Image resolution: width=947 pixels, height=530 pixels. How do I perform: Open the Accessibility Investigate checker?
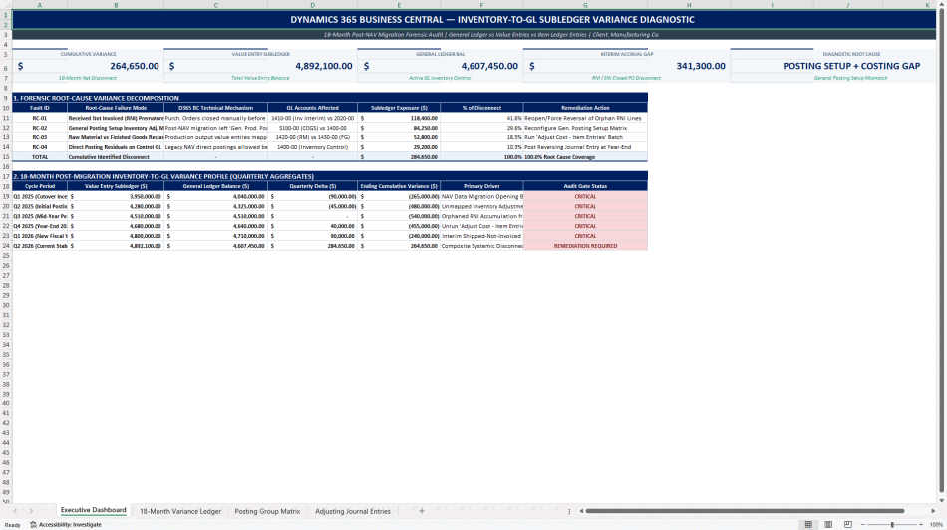pyautogui.click(x=65, y=525)
